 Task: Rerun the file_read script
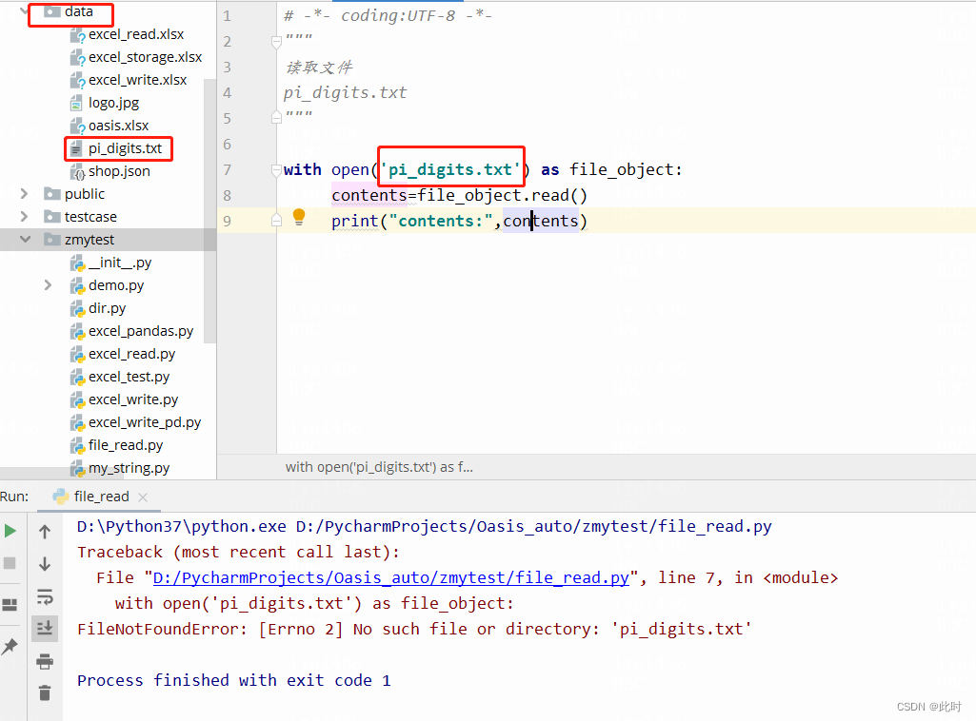[x=10, y=531]
